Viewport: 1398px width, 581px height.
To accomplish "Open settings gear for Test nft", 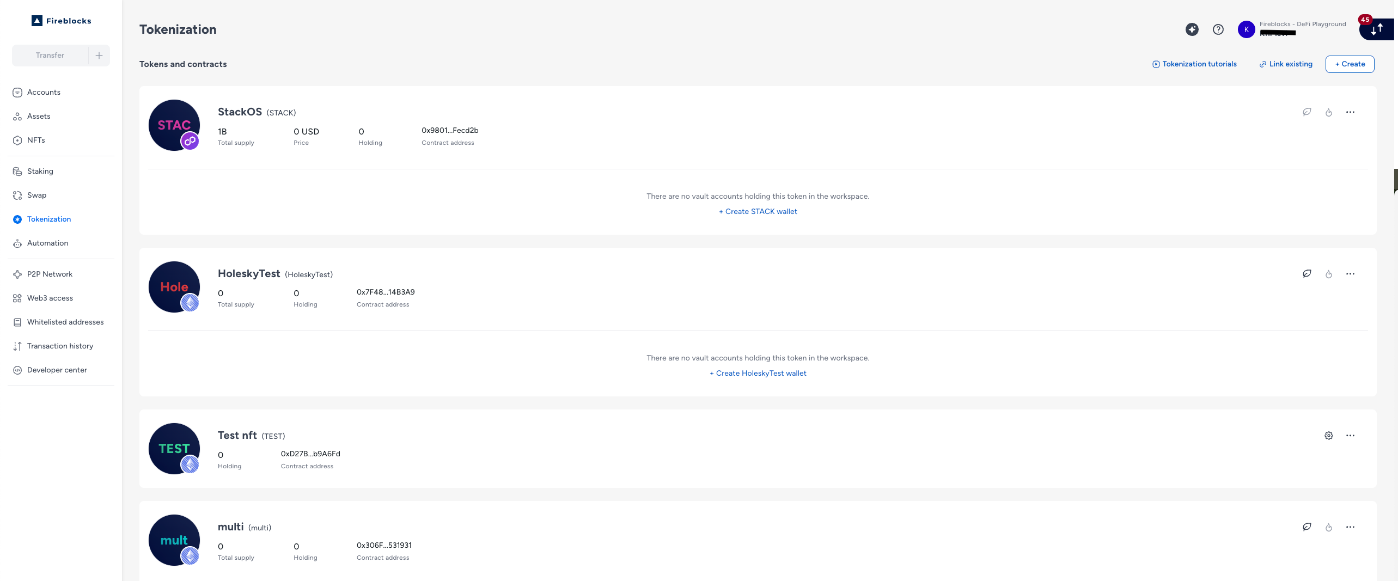I will point(1329,436).
